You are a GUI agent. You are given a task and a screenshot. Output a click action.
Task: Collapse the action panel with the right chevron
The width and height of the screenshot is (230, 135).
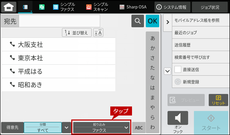(x=168, y=22)
